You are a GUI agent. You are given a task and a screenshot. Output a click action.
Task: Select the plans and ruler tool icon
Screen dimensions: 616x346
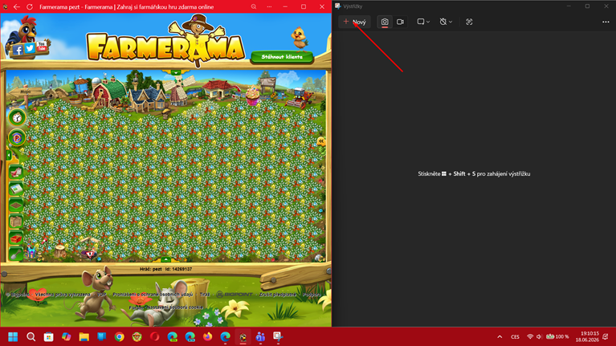(16, 173)
